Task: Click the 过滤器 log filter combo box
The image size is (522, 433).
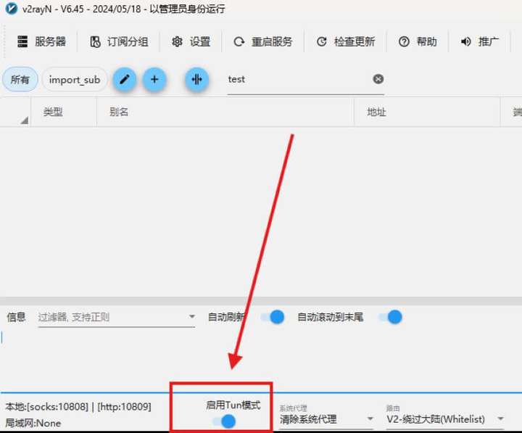Action: 117,317
